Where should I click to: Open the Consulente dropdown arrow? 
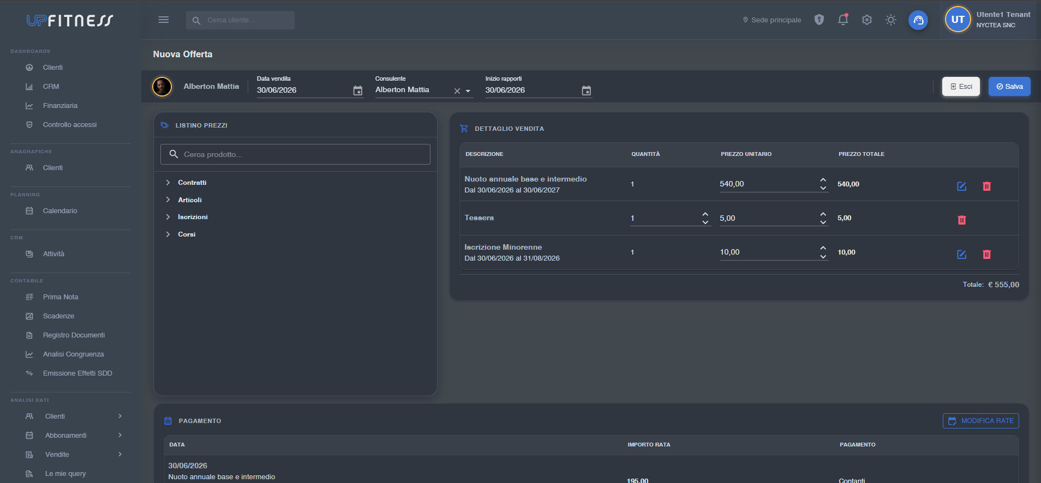[x=468, y=91]
